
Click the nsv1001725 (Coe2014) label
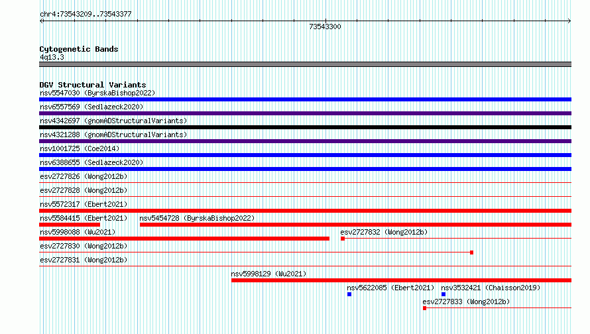80,148
